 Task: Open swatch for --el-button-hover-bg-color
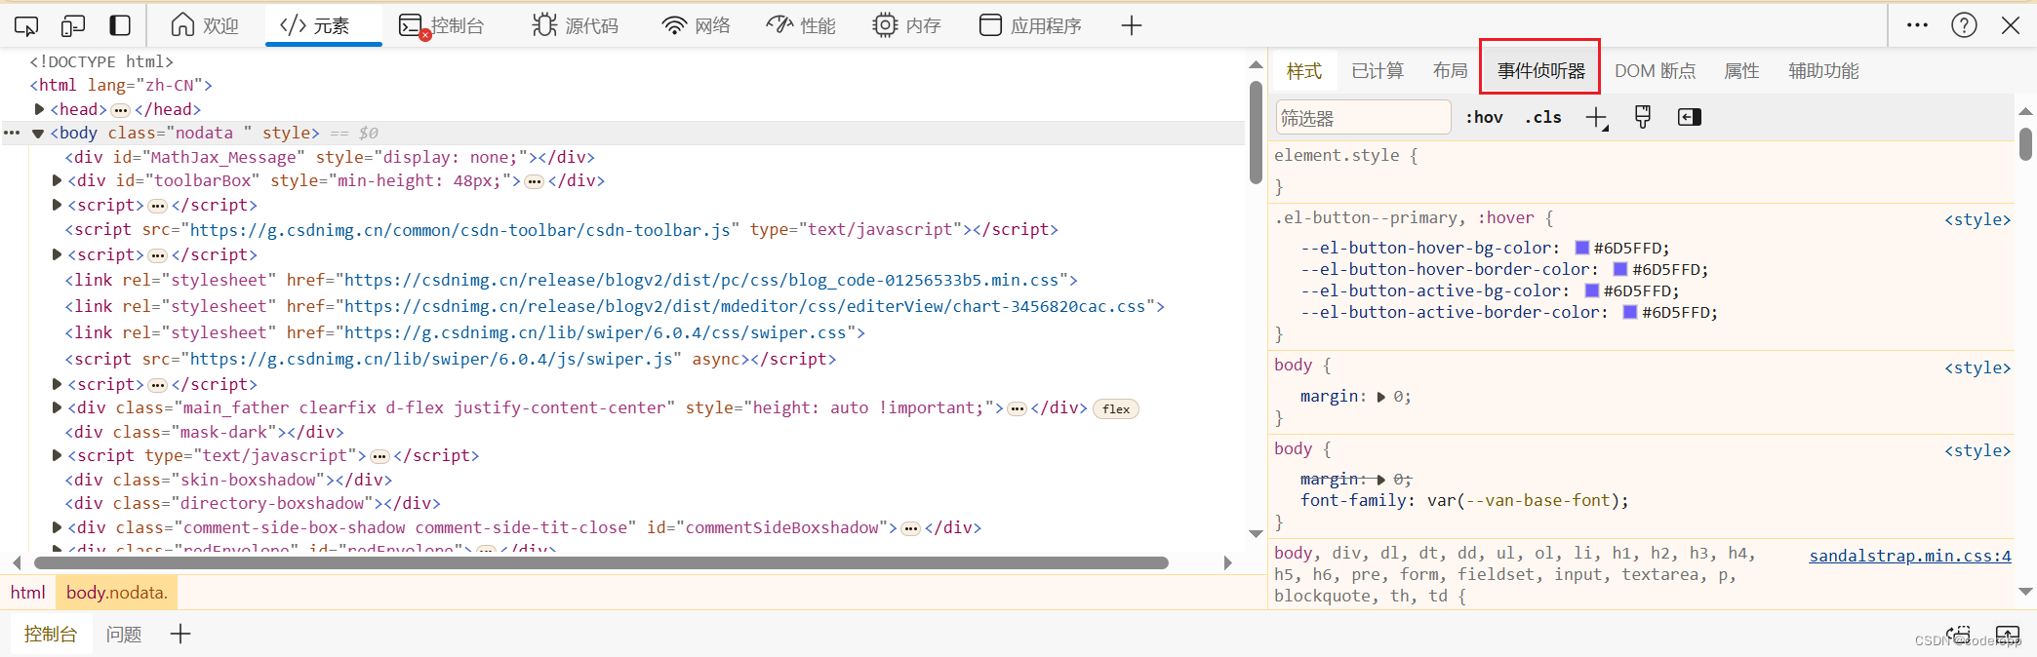click(x=1582, y=248)
